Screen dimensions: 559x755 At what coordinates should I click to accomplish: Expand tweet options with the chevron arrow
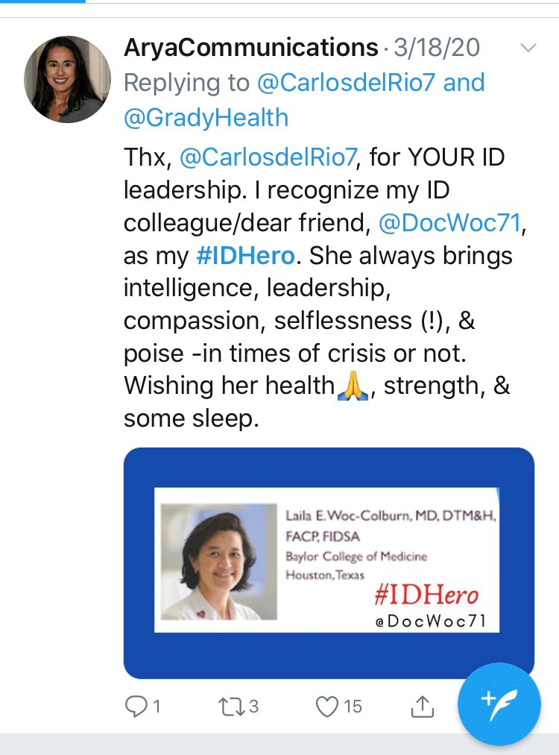click(x=528, y=48)
